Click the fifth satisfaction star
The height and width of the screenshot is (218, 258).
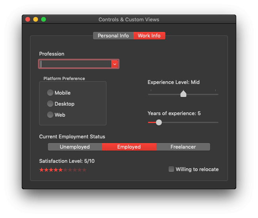click(x=61, y=170)
